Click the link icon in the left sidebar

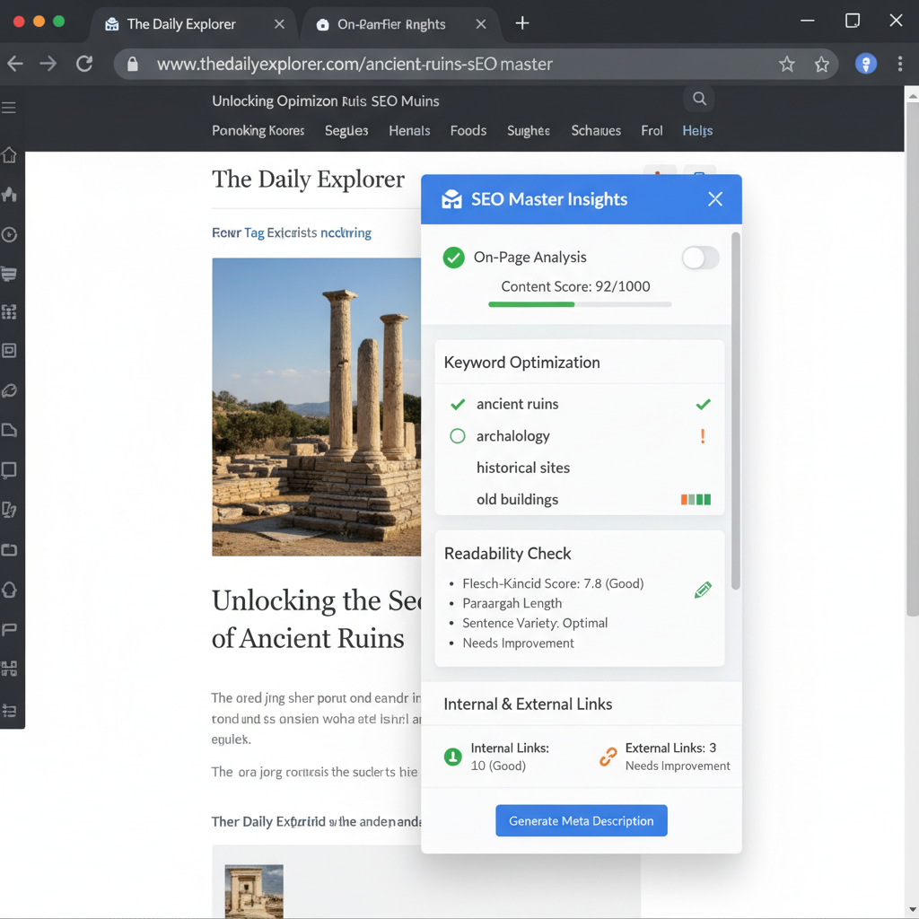(x=9, y=391)
